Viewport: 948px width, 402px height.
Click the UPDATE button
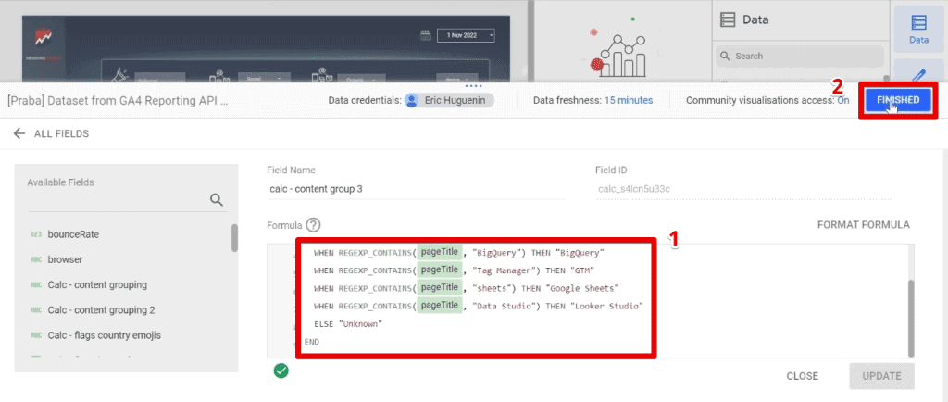point(881,376)
